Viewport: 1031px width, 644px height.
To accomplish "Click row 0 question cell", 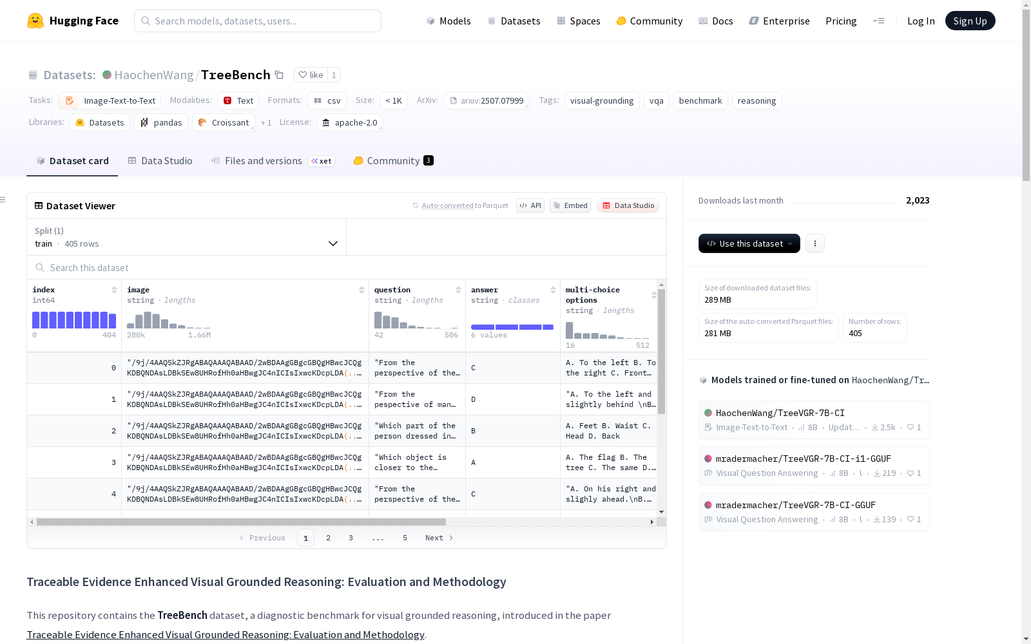I will [418, 368].
